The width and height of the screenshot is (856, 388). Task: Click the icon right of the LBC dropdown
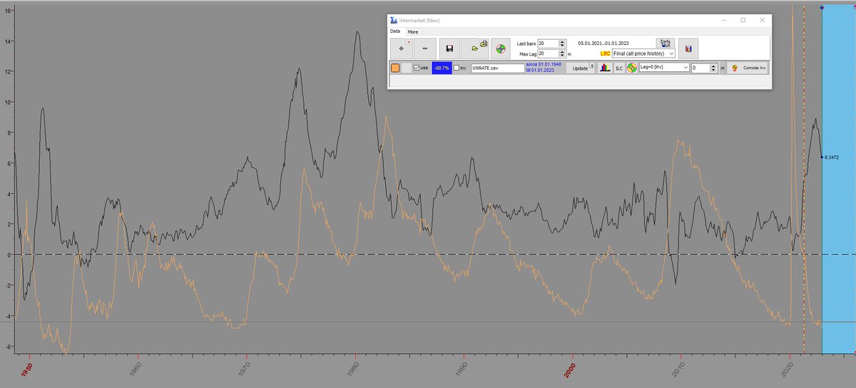point(688,48)
